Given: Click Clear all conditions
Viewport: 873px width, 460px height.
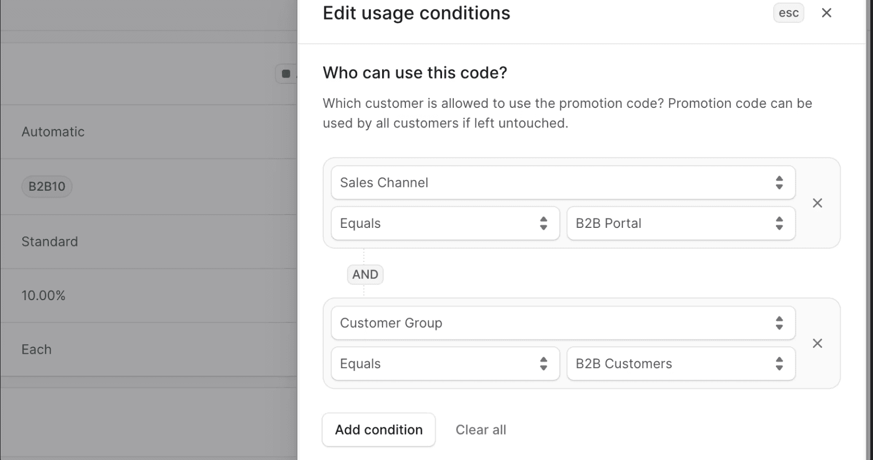Looking at the screenshot, I should point(481,430).
